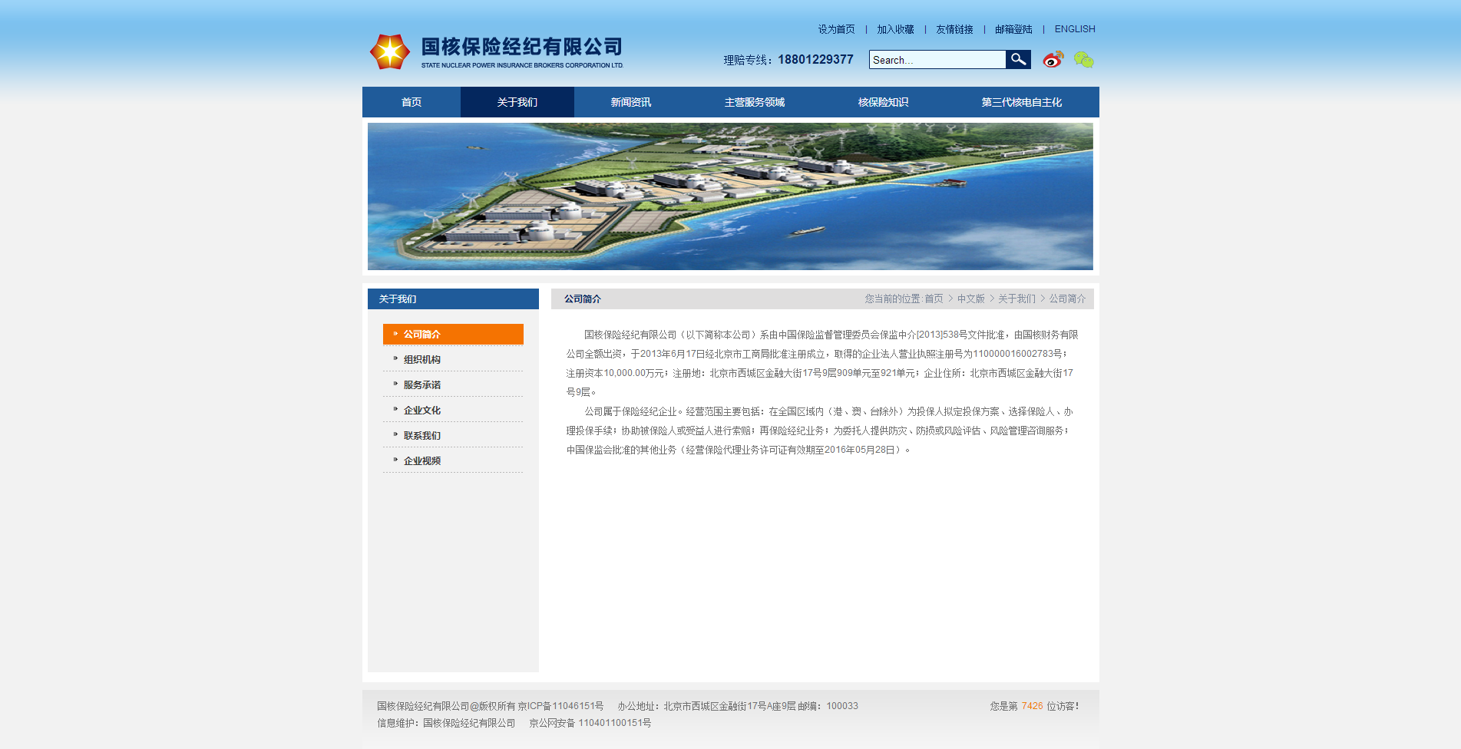This screenshot has width=1461, height=749.
Task: Open 联系我们 sidebar entry
Action: (x=422, y=436)
